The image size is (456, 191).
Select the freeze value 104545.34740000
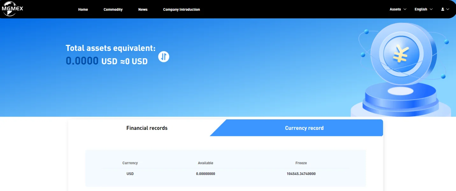tap(301, 174)
